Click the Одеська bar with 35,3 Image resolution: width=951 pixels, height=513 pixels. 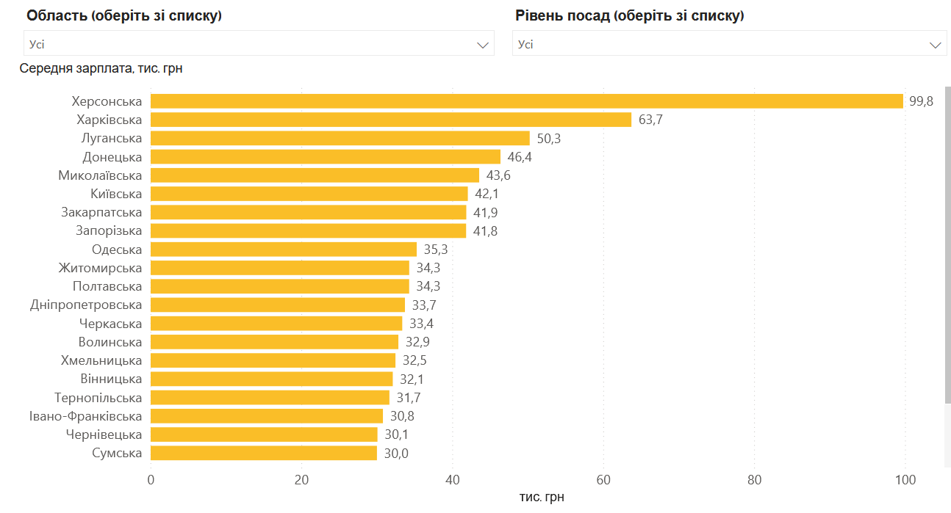click(284, 250)
